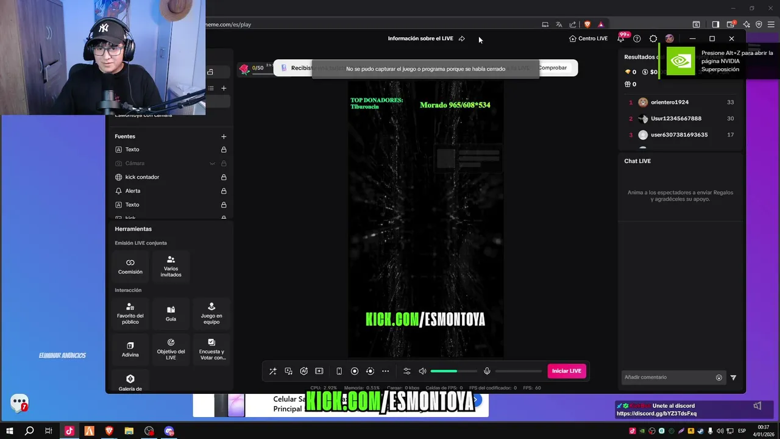
Task: Open the Brave sidebar panel toggle
Action: pyautogui.click(x=715, y=24)
